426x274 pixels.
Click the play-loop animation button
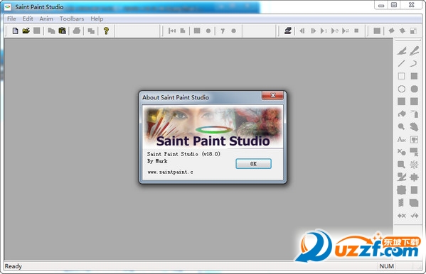pyautogui.click(x=335, y=31)
